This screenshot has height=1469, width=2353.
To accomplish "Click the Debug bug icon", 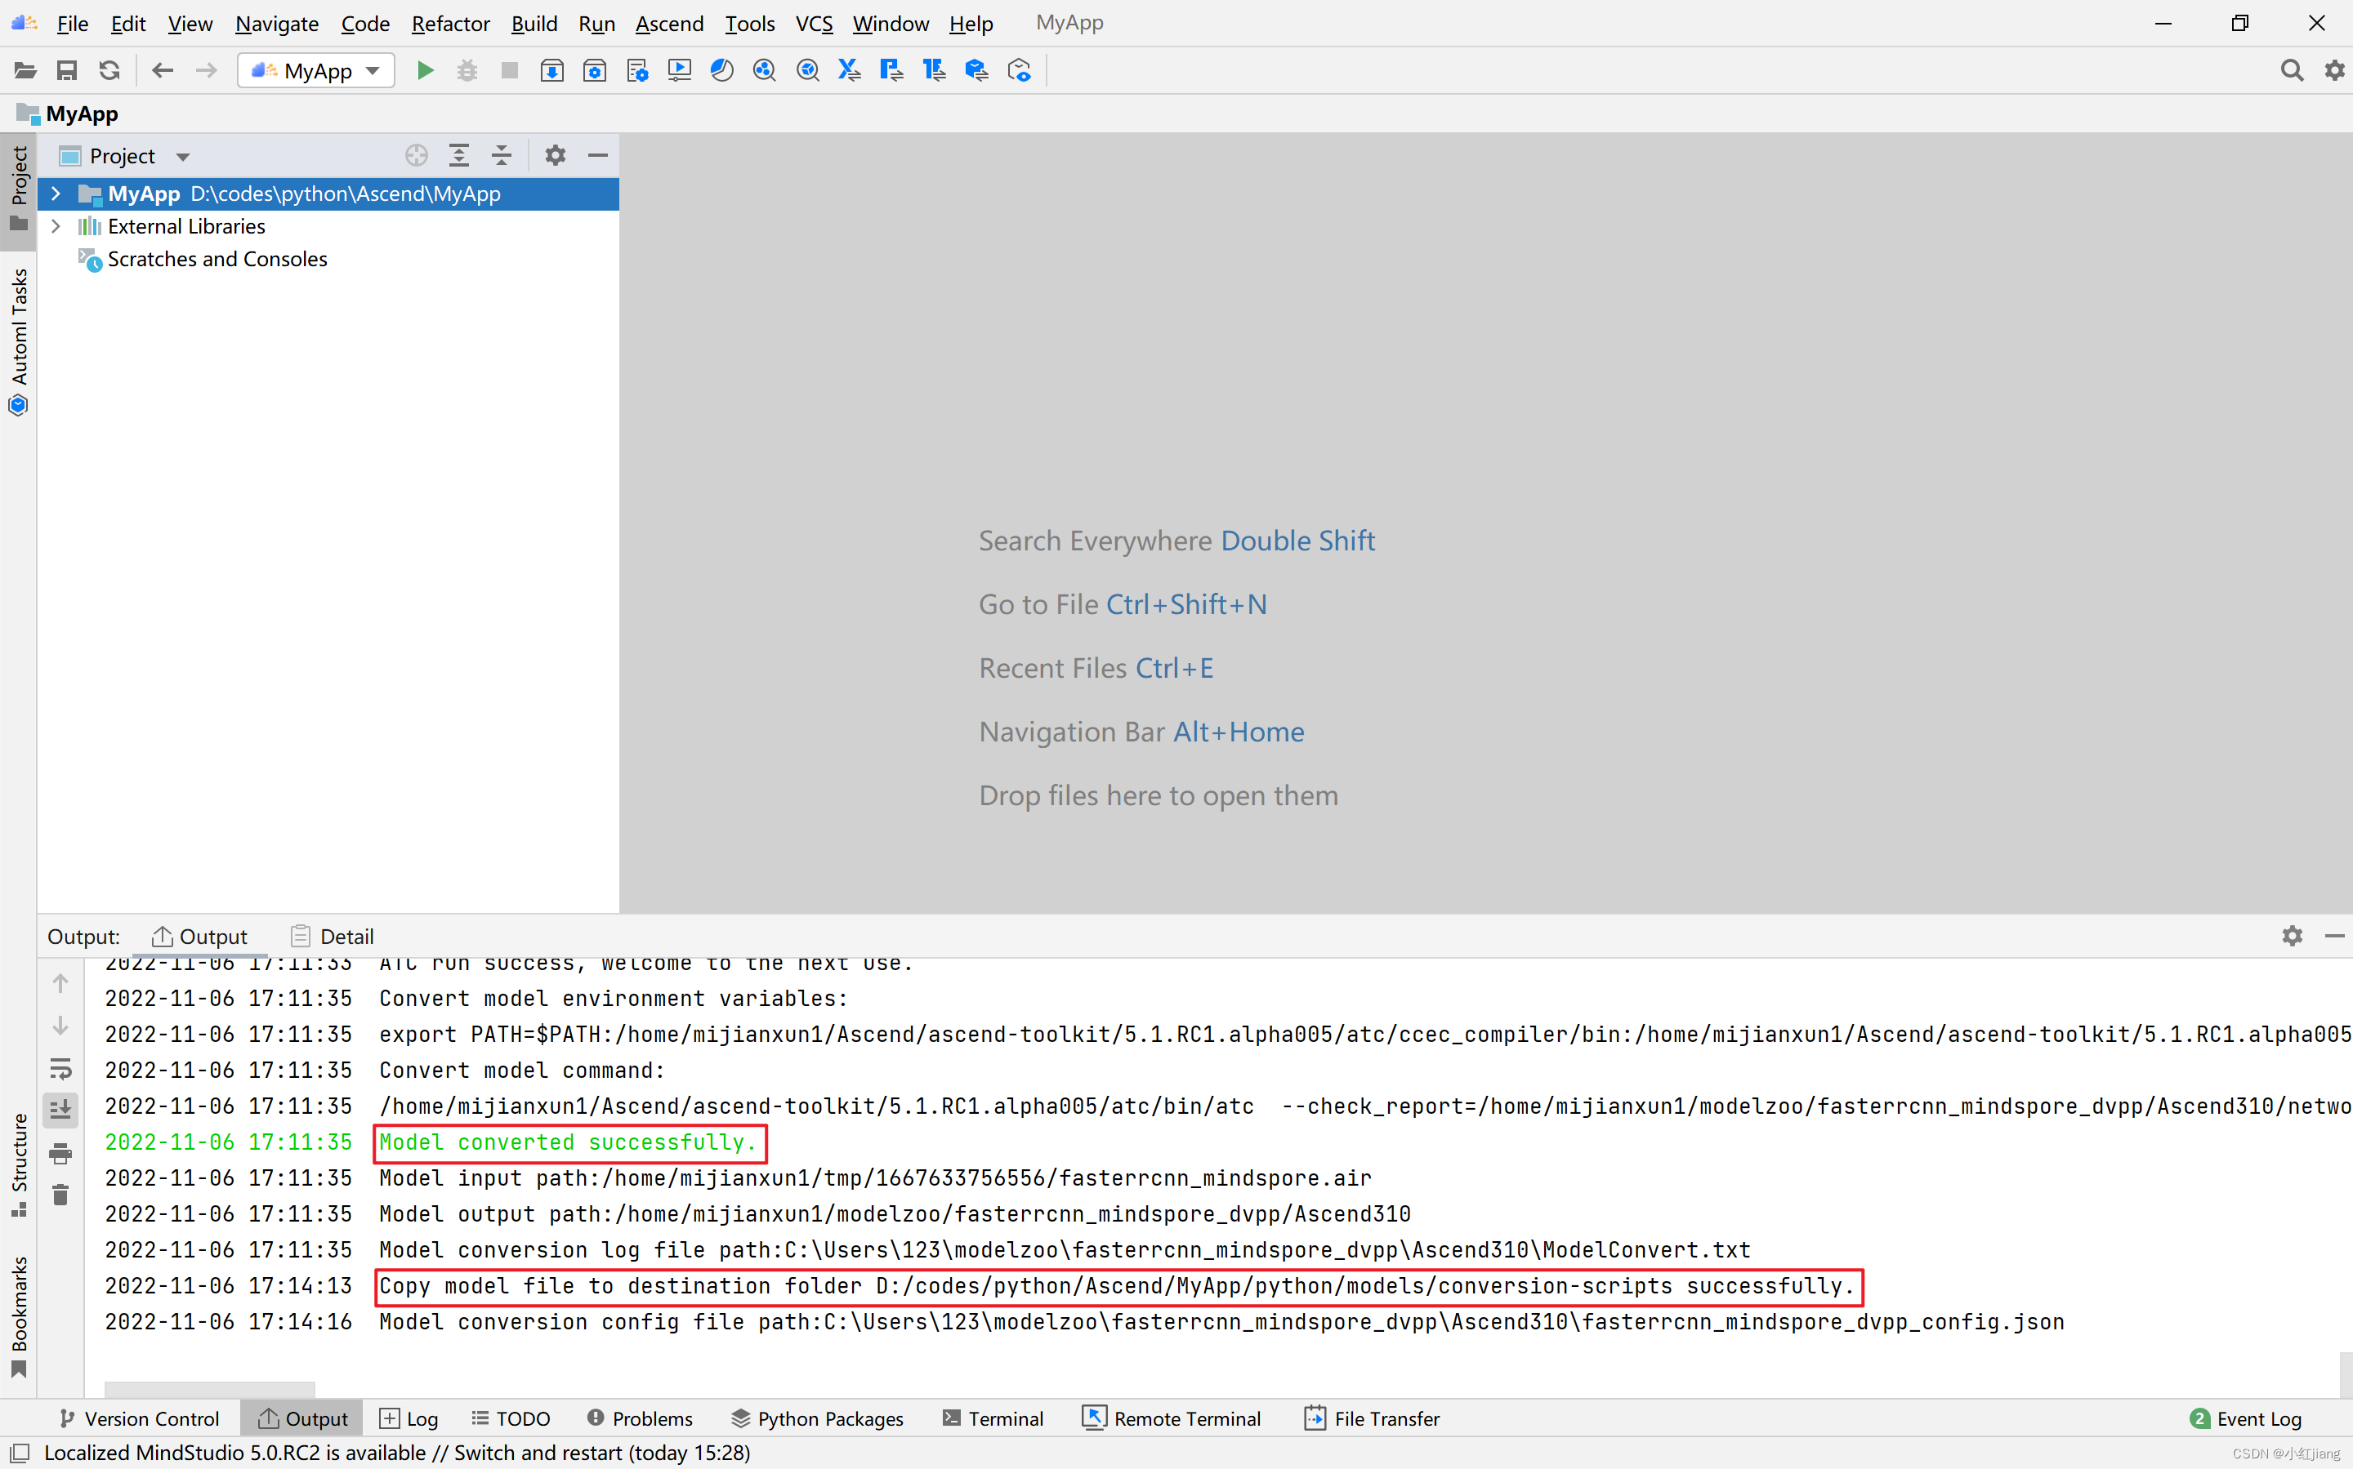I will point(467,71).
